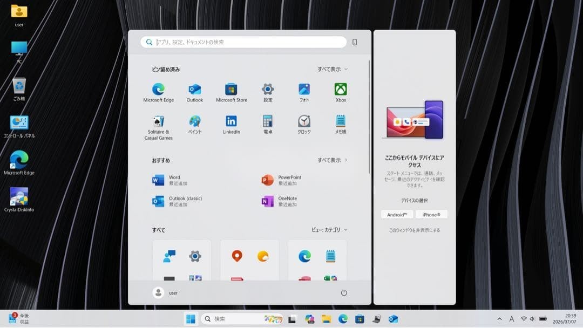Open Edge in the third category group
Screen dimensions: 583x328
304,256
